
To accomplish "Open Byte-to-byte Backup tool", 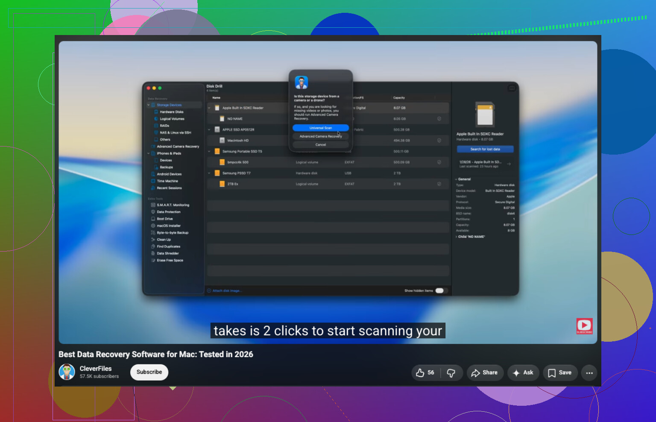I will point(172,233).
